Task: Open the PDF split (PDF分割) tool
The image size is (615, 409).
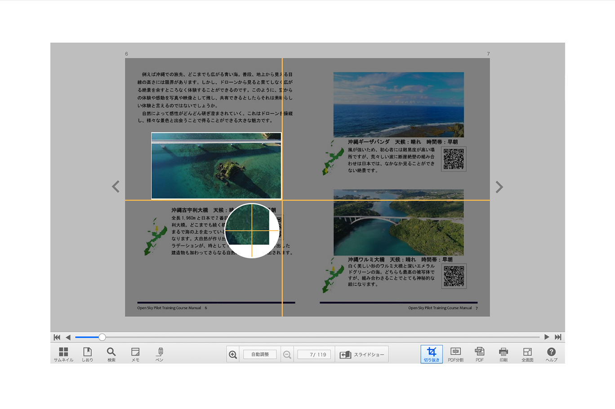Action: pyautogui.click(x=455, y=354)
